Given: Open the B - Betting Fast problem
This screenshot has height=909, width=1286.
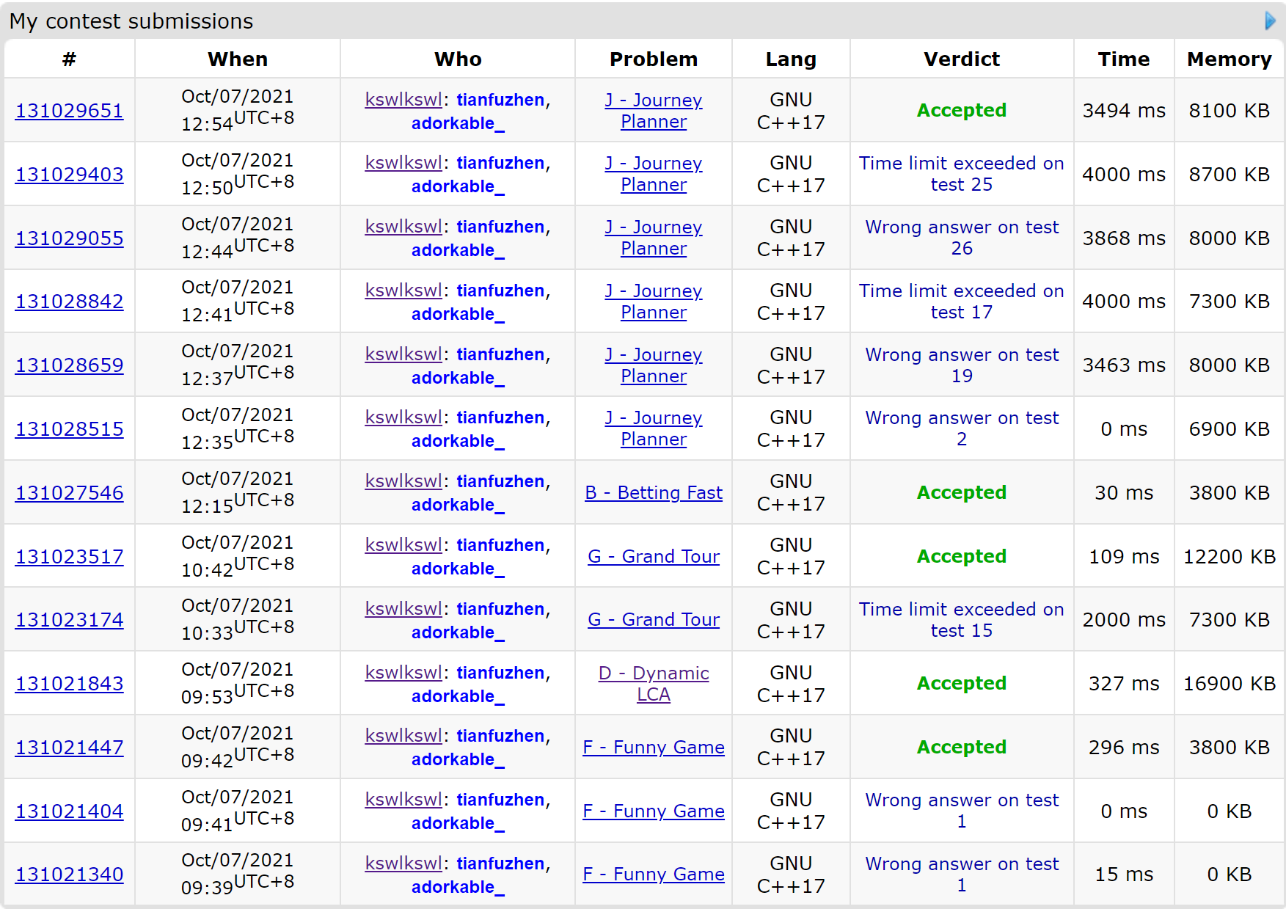Looking at the screenshot, I should pos(653,493).
